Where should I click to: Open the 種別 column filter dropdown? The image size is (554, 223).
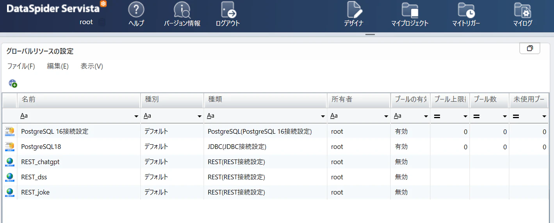200,116
